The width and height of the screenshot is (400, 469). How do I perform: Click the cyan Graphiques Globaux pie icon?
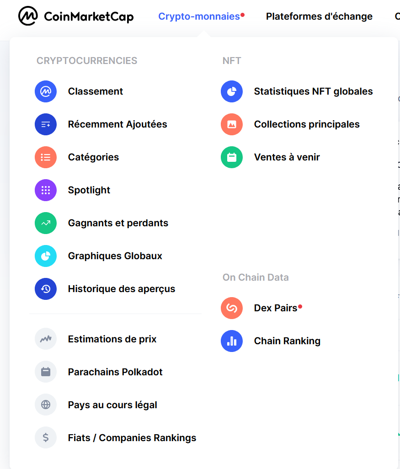[x=46, y=256]
